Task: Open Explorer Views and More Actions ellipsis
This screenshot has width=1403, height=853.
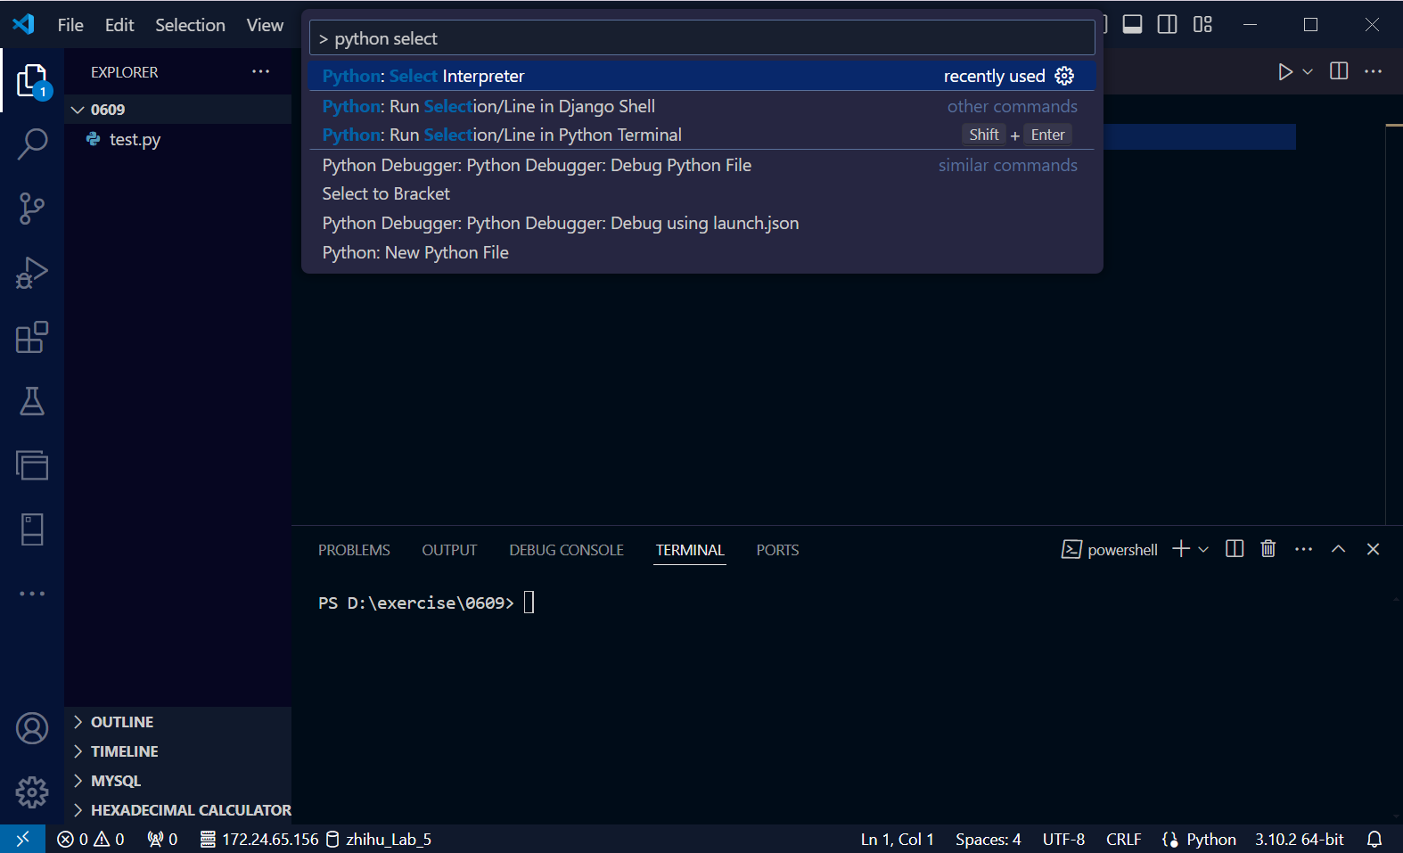Action: [260, 71]
